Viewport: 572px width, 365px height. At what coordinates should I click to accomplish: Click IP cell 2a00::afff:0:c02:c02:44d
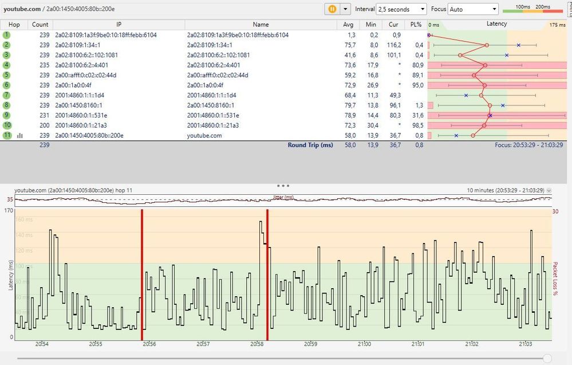86,75
